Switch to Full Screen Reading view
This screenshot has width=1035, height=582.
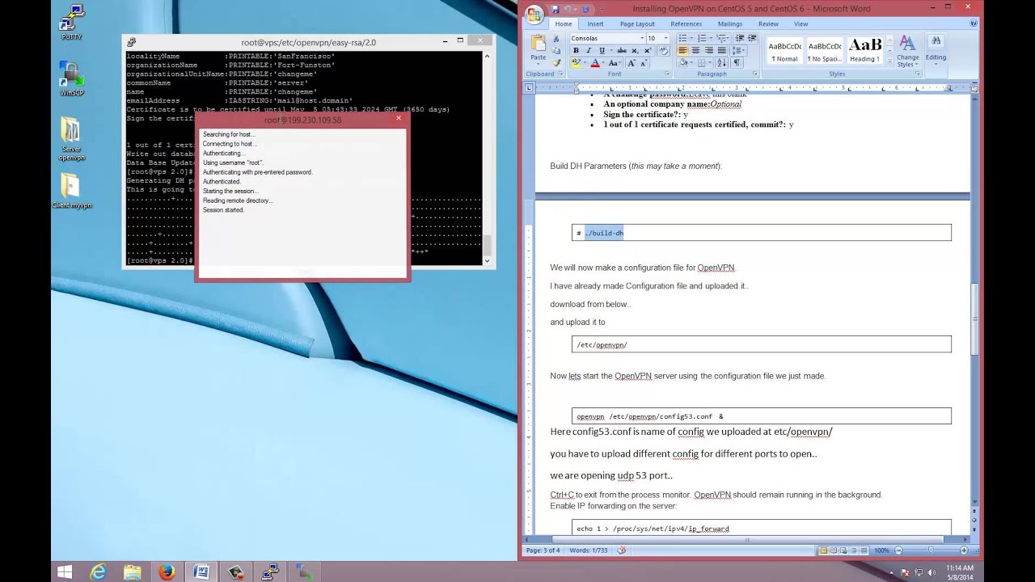(x=834, y=550)
